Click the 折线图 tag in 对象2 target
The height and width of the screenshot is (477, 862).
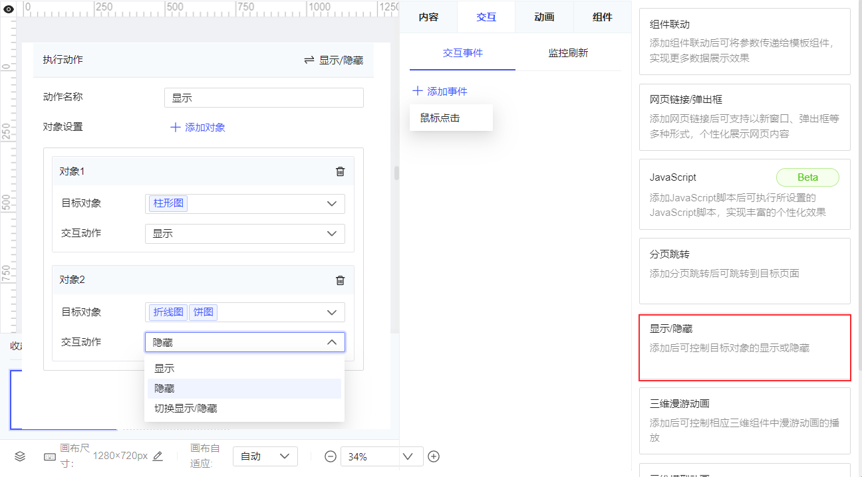[x=168, y=312]
